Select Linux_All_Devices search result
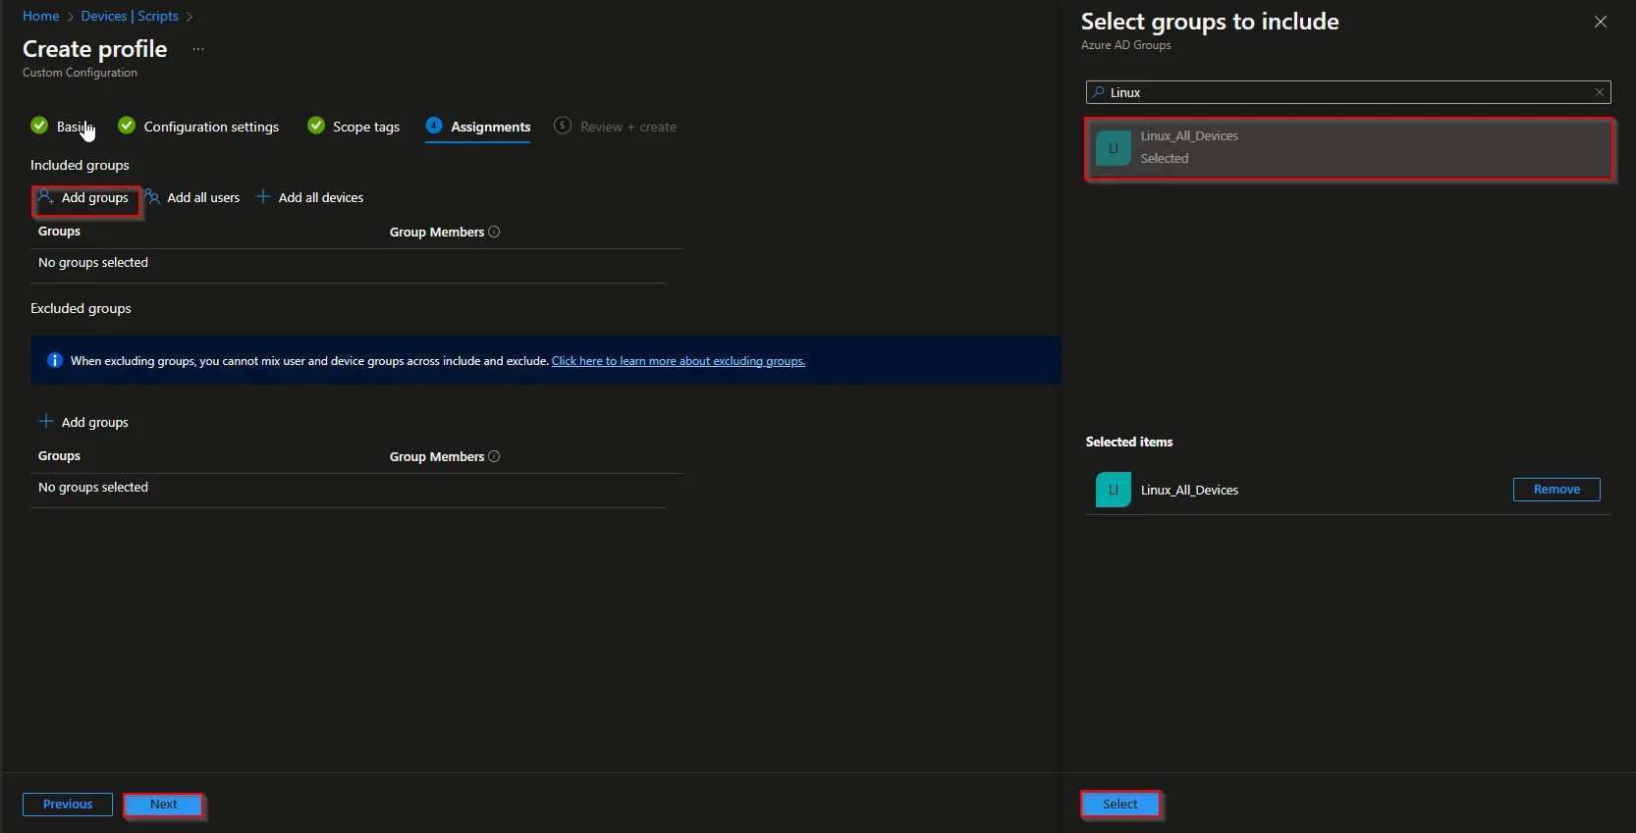This screenshot has height=833, width=1636. tap(1348, 148)
